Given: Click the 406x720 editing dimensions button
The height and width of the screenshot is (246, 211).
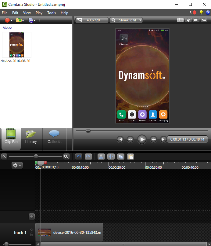Looking at the screenshot, I should click(92, 20).
